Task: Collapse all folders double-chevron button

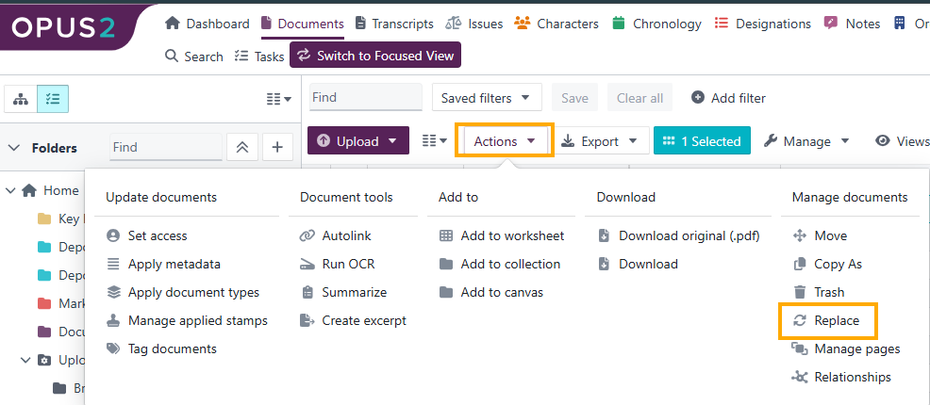Action: tap(242, 148)
